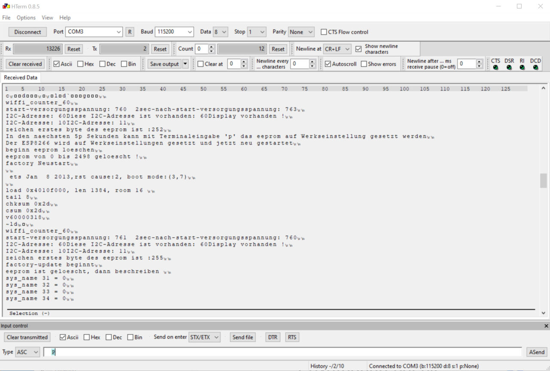Viewport: 550px width, 371px height.
Task: Toggle Show newline characters checkbox
Action: click(359, 49)
